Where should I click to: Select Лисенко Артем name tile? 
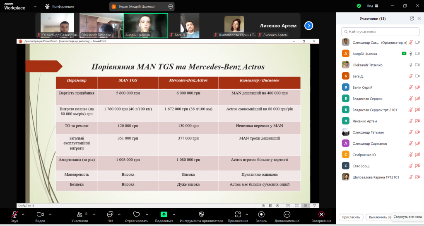click(x=278, y=26)
